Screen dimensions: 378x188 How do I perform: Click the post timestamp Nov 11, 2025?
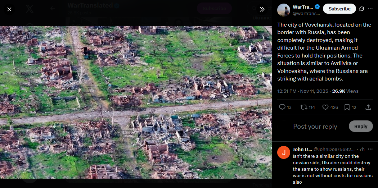coord(302,91)
